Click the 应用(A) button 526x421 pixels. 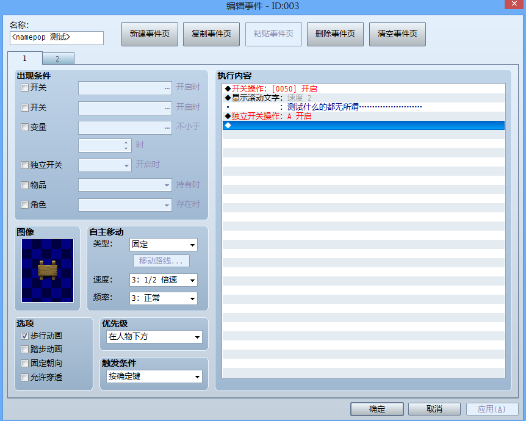(x=492, y=409)
